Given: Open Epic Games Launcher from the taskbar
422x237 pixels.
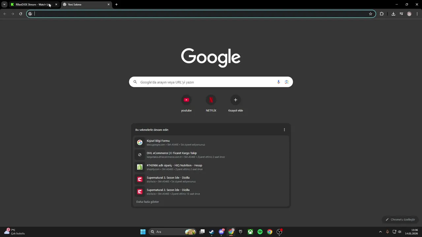Looking at the screenshot, I should pos(241,232).
